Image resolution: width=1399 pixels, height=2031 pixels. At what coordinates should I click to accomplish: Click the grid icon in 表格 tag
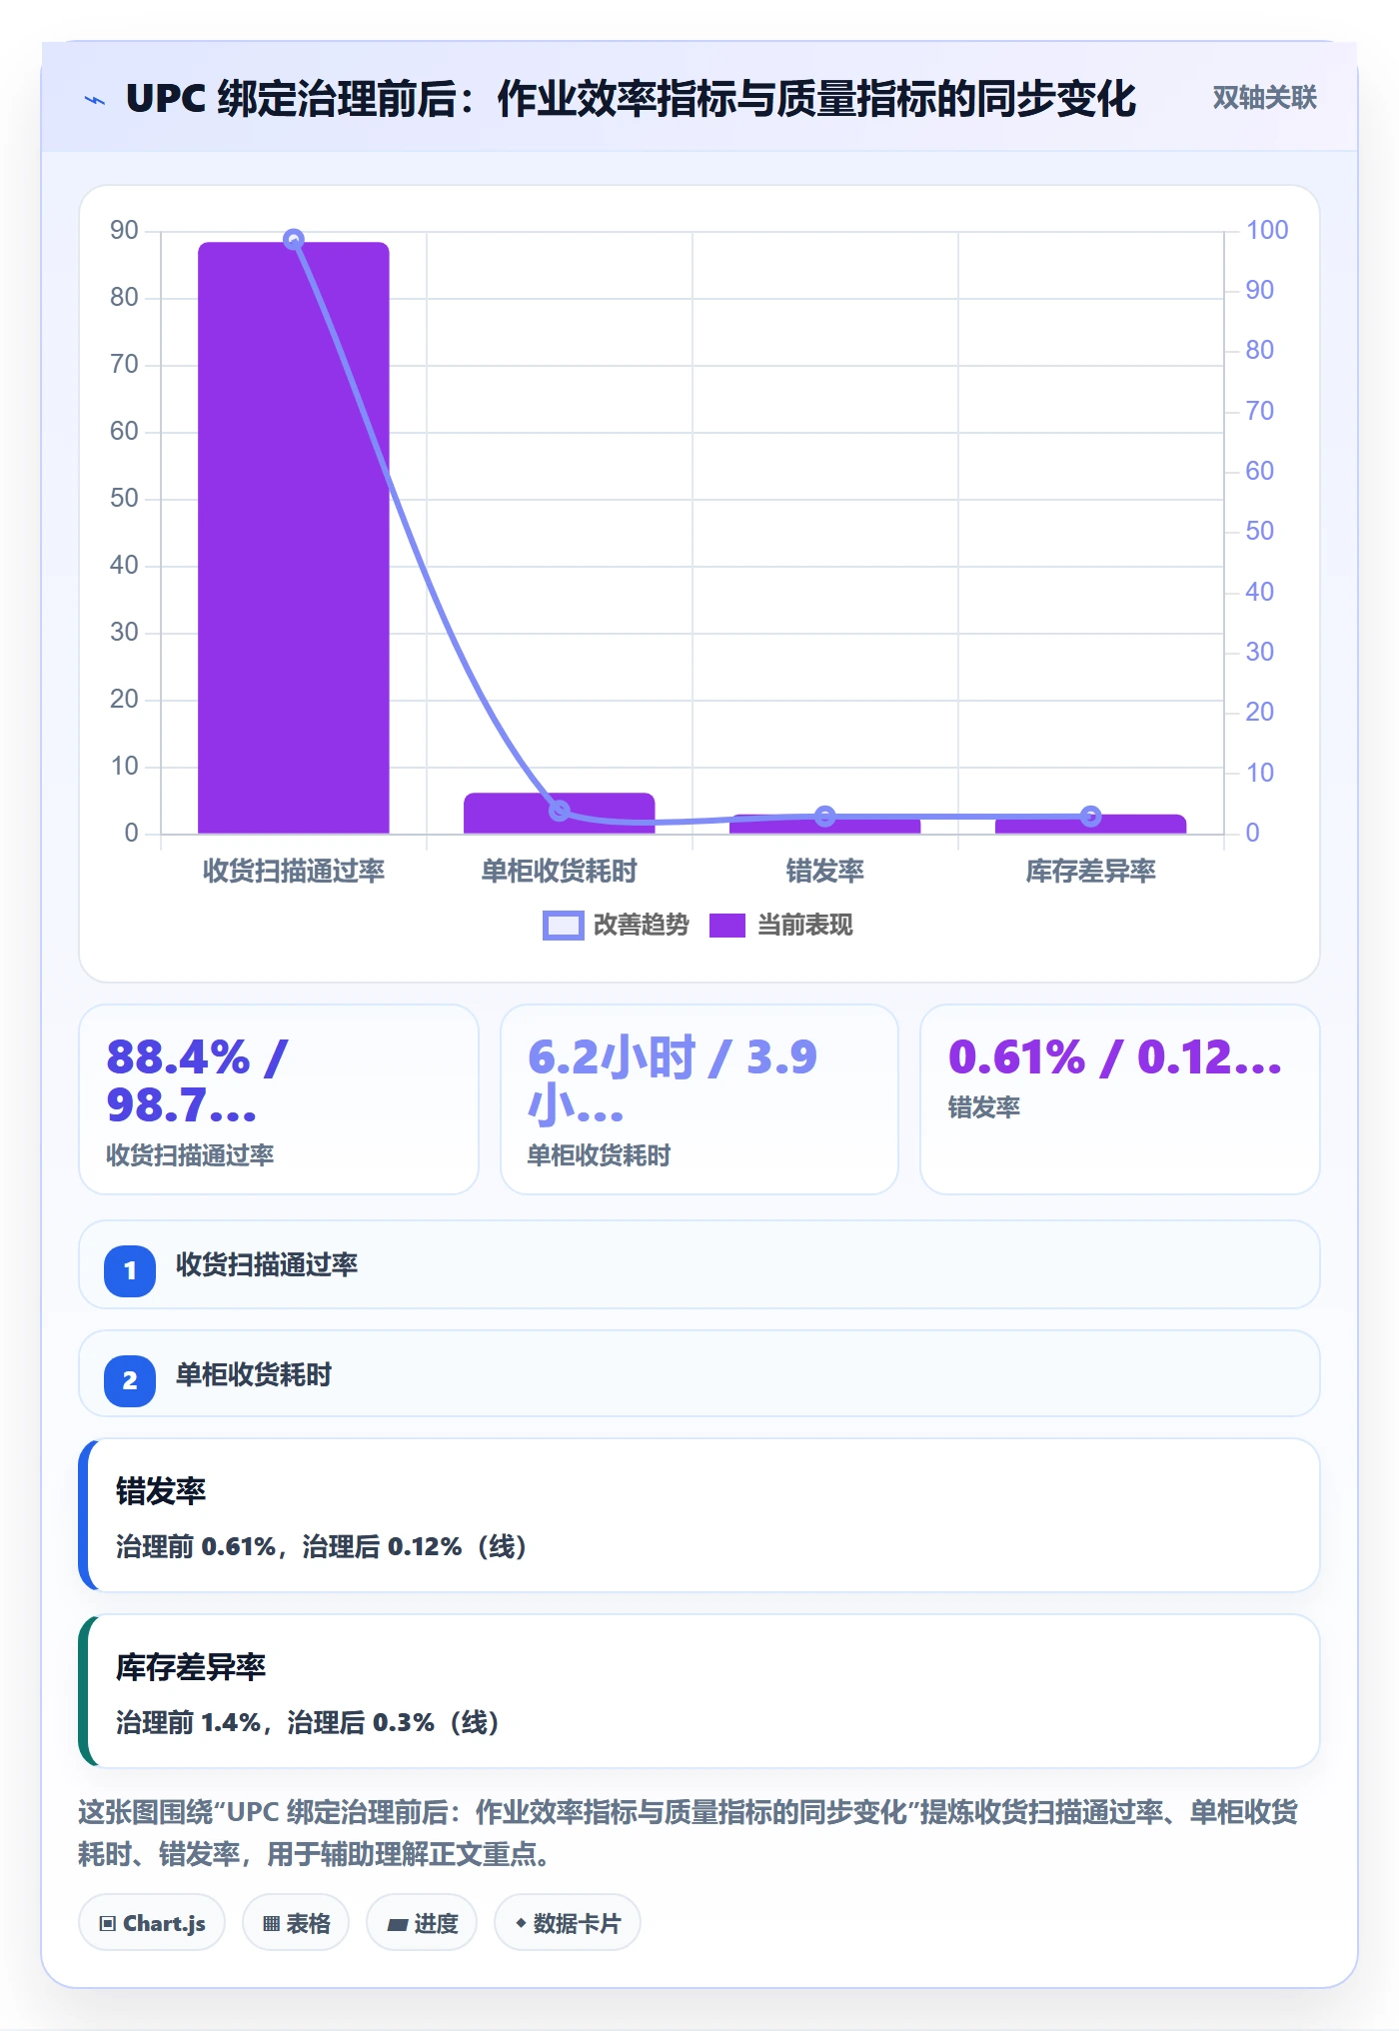click(x=271, y=1924)
